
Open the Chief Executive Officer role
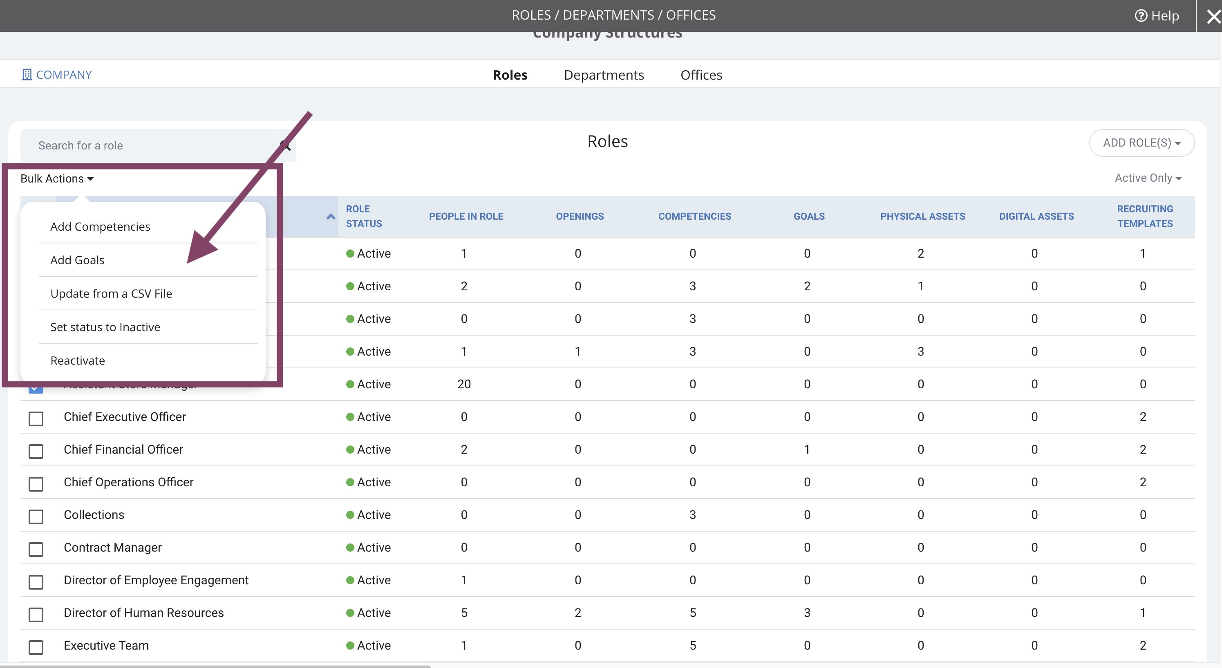125,417
